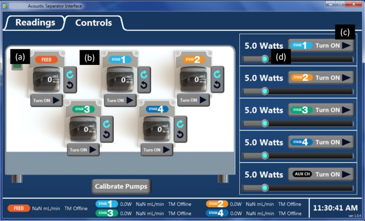Click the AUX CH wattage slider handle
365x221 pixels.
[x=265, y=188]
